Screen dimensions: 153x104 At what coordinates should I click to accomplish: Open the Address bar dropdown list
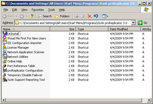[x=133, y=23]
